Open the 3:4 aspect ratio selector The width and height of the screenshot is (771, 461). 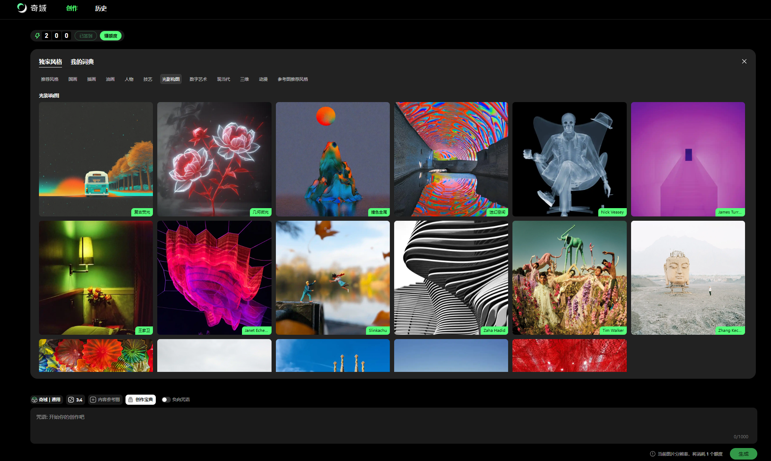pyautogui.click(x=75, y=400)
